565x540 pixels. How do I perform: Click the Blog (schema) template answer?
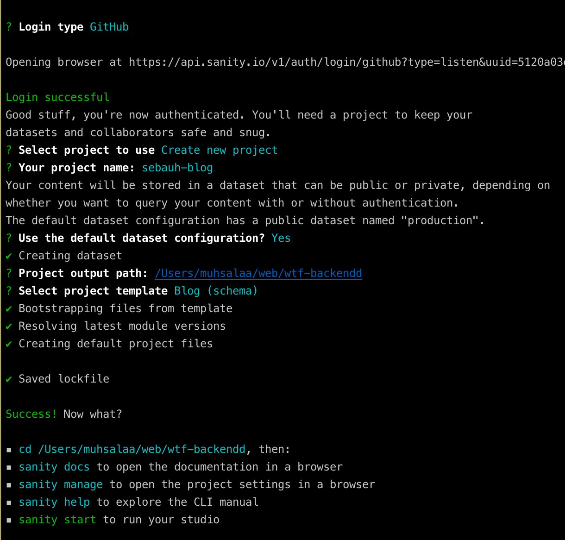216,291
